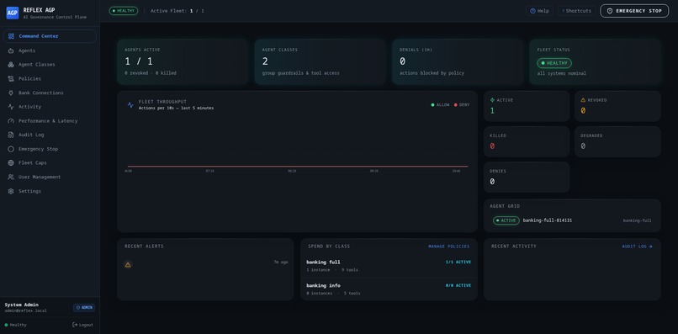
Task: Click the User Management people icon
Action: pos(11,177)
